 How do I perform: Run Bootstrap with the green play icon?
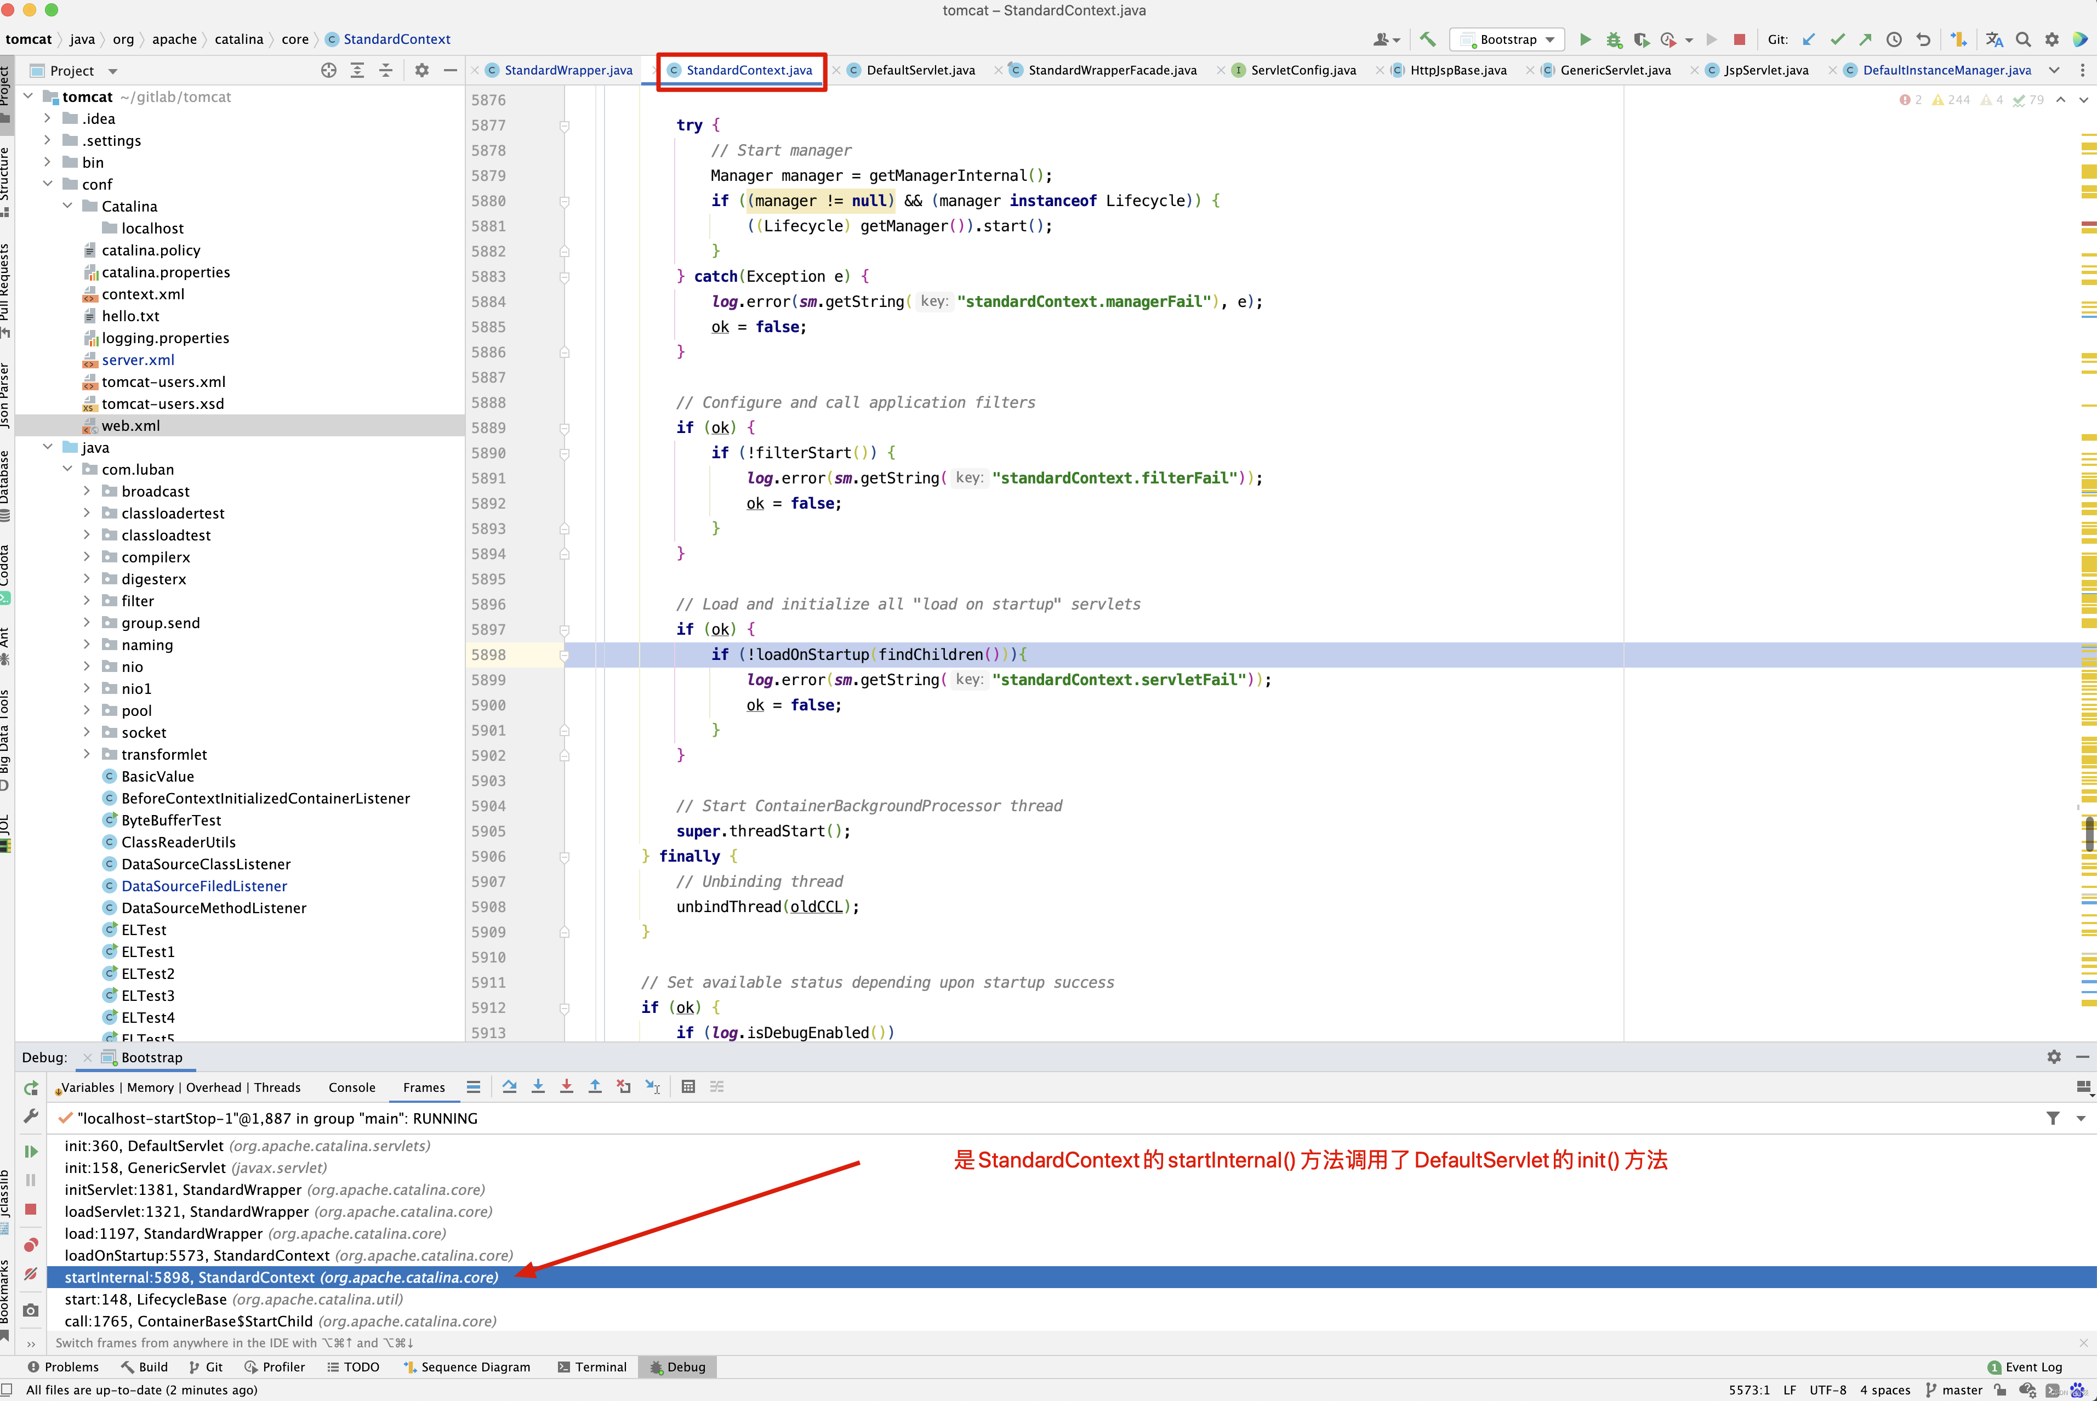[1585, 39]
